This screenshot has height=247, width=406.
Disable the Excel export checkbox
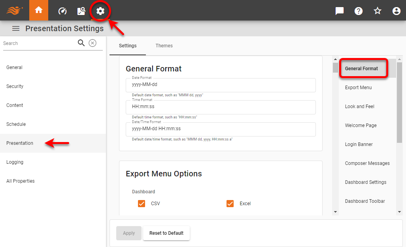pyautogui.click(x=230, y=203)
